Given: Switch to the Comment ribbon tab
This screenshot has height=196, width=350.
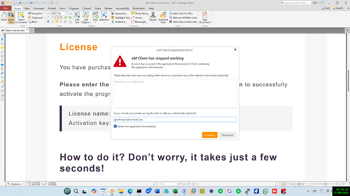Looking at the screenshot, I should pos(39,8).
